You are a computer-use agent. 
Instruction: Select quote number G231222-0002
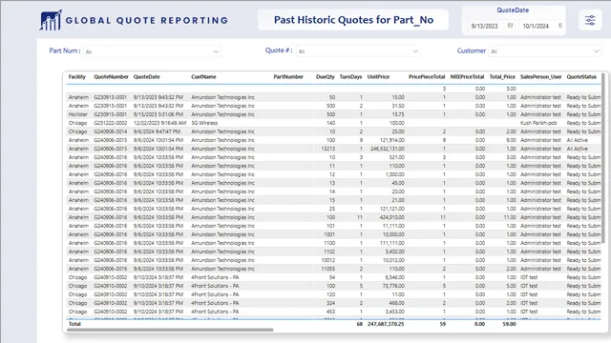[x=111, y=123]
